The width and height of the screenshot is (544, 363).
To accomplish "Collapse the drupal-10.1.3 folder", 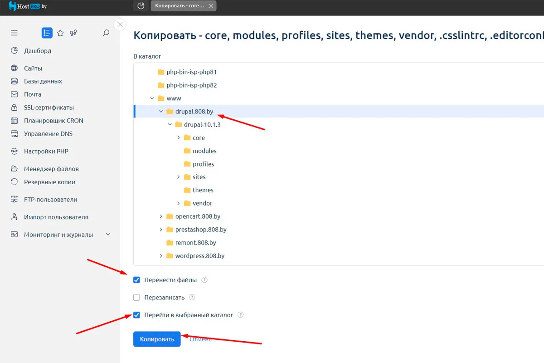I will tap(170, 124).
